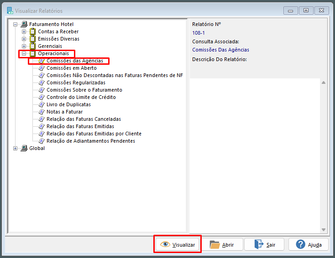
Task: Select Relação das Faturas Canceladas report
Action: coord(84,119)
